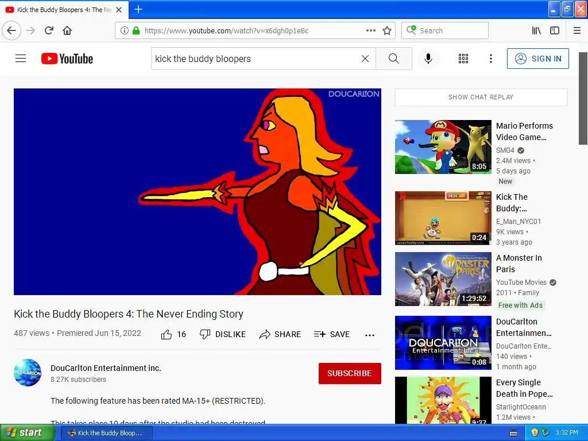
Task: Click the video player area
Action: (x=198, y=192)
